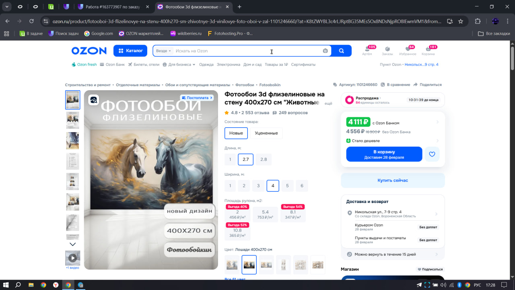Screen dimensions: 515x290
Task: Click the Искать на Ozon search field
Action: (247, 51)
